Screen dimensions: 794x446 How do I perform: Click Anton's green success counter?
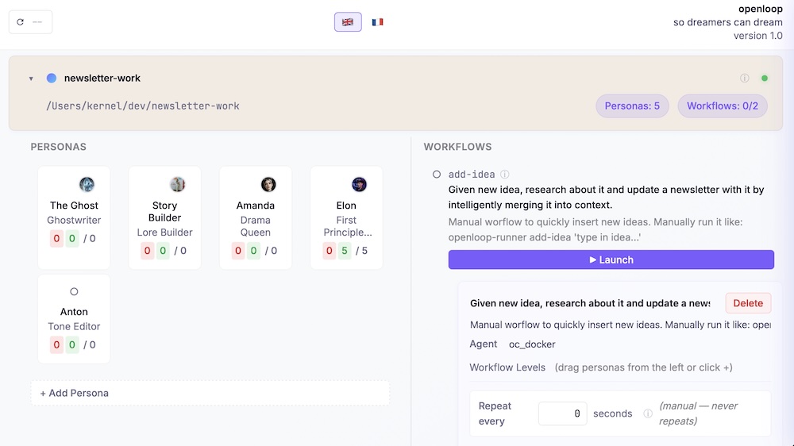[72, 344]
